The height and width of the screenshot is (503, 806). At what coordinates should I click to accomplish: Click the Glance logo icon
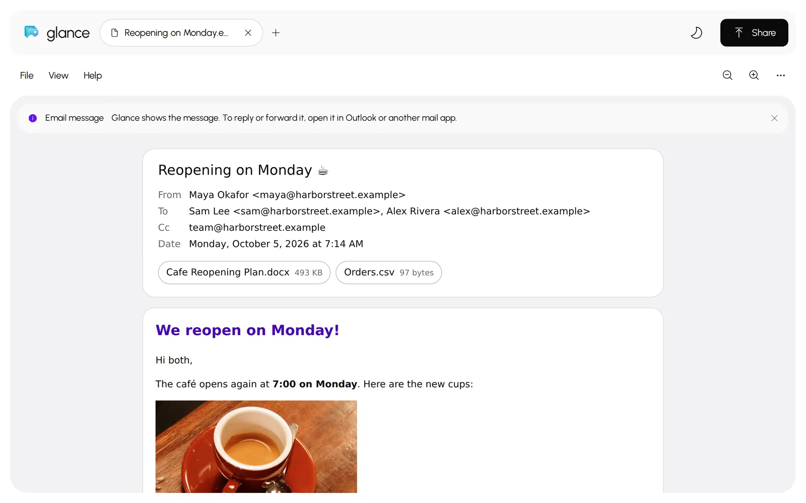[x=31, y=32]
